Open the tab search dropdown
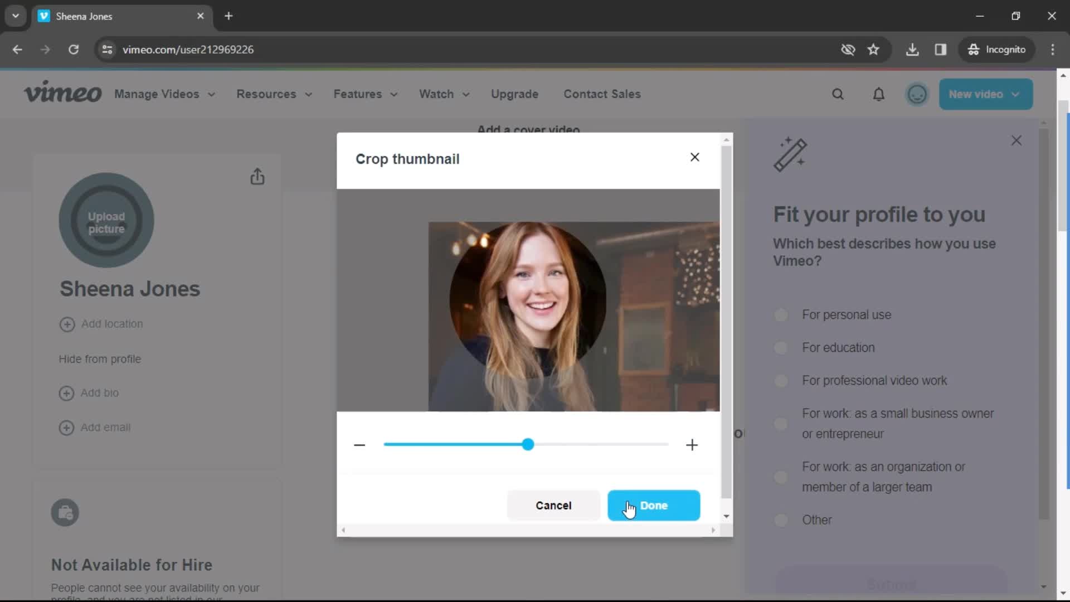 pyautogui.click(x=16, y=16)
